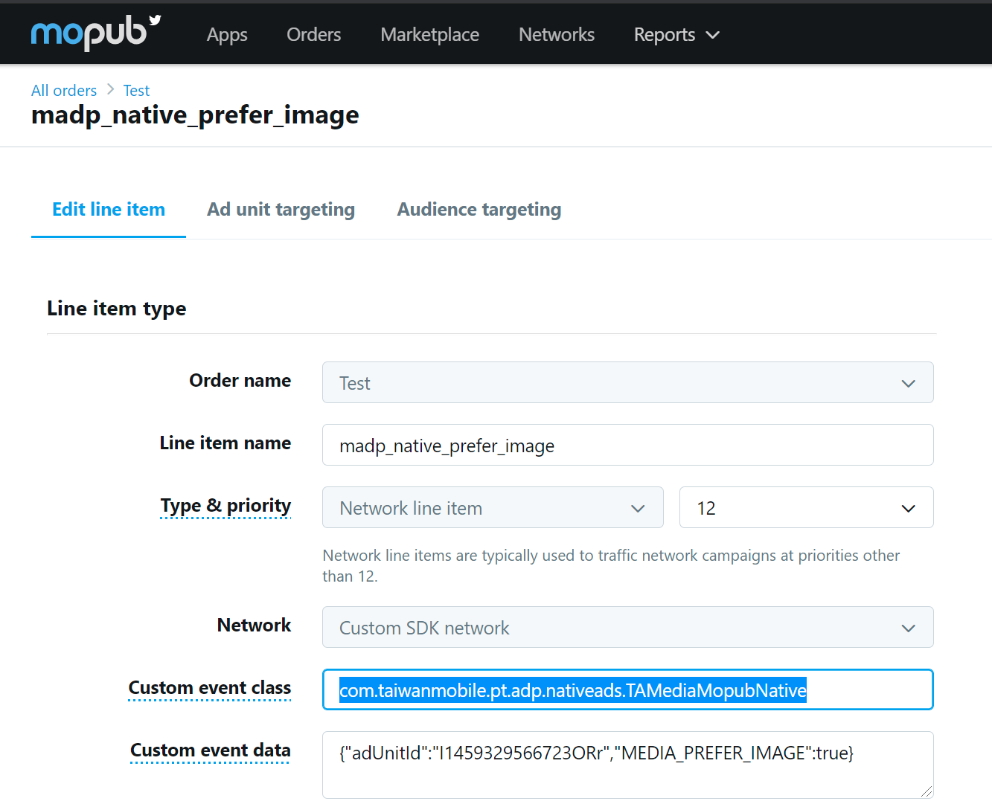This screenshot has width=992, height=807.
Task: Switch to Audience targeting tab
Action: click(479, 210)
